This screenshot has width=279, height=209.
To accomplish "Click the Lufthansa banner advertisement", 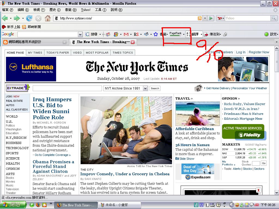I will (31, 69).
